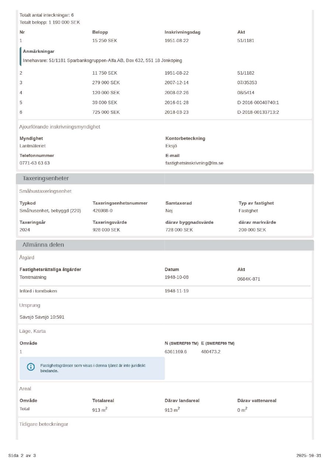Viewport: 329px width, 466px height.
Task: Click Akt value 51/1182
Action: point(246,73)
